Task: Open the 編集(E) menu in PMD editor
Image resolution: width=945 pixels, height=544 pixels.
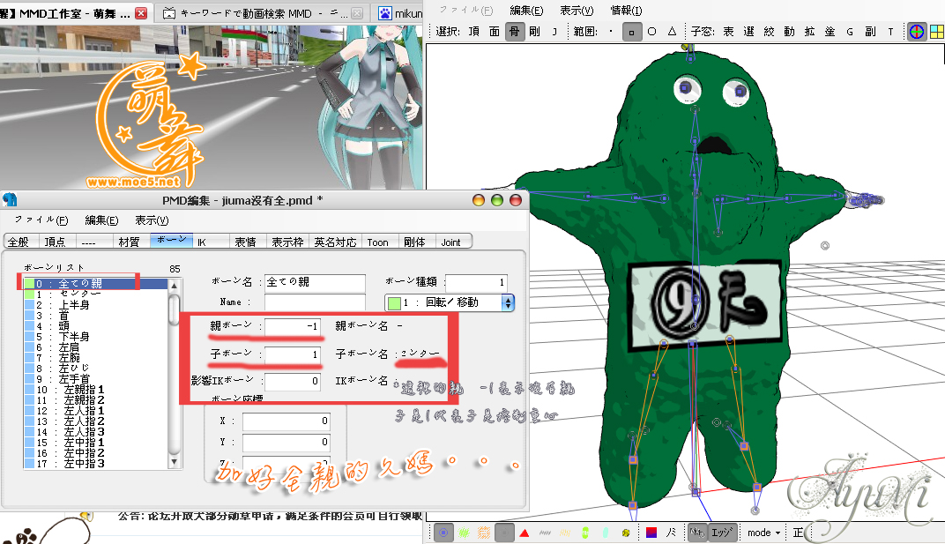Action: 101,220
